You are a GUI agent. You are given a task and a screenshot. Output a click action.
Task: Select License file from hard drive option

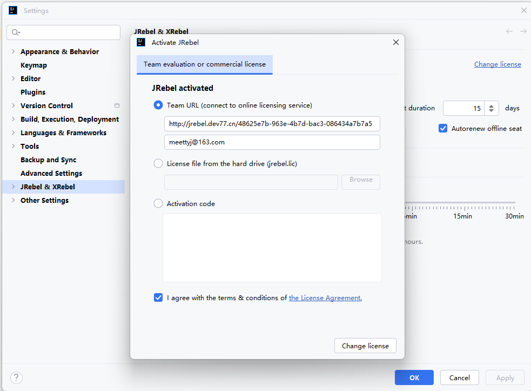coord(158,163)
